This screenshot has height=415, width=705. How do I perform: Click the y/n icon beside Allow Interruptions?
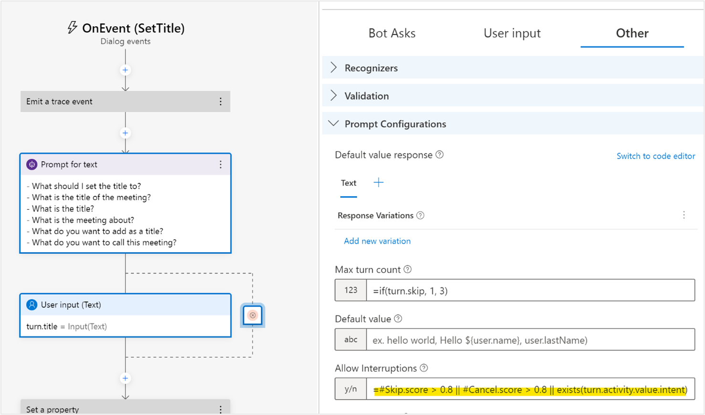coord(351,389)
